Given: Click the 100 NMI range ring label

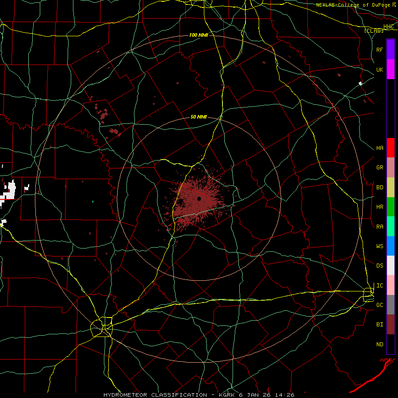Looking at the screenshot, I should pos(199,35).
